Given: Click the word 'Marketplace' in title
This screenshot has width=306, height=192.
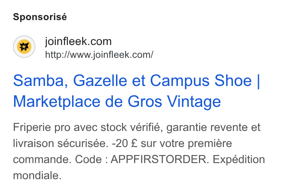Looking at the screenshot, I should tap(57, 102).
